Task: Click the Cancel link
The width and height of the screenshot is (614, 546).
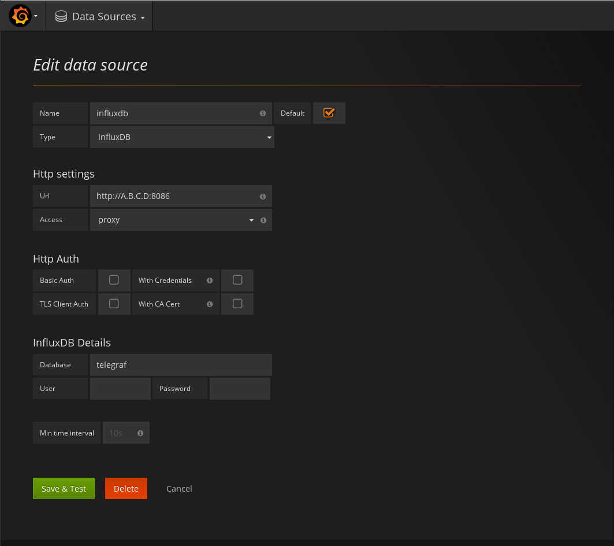Action: pos(179,489)
